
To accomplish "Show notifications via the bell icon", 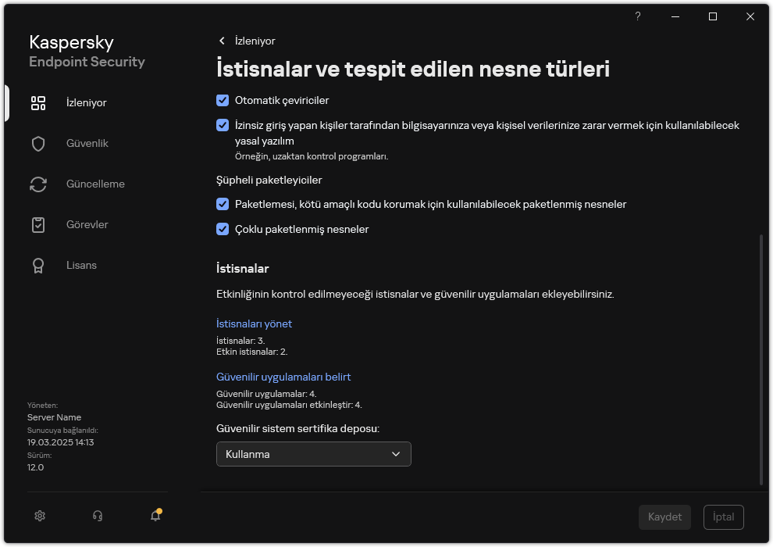I will 155,517.
